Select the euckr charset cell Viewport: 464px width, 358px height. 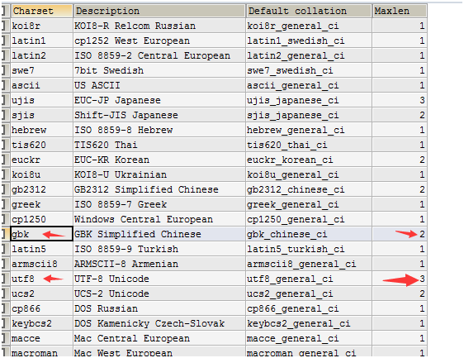pyautogui.click(x=42, y=160)
